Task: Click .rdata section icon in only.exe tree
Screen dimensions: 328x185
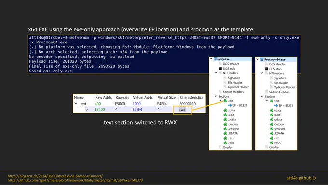Action: tap(225, 110)
